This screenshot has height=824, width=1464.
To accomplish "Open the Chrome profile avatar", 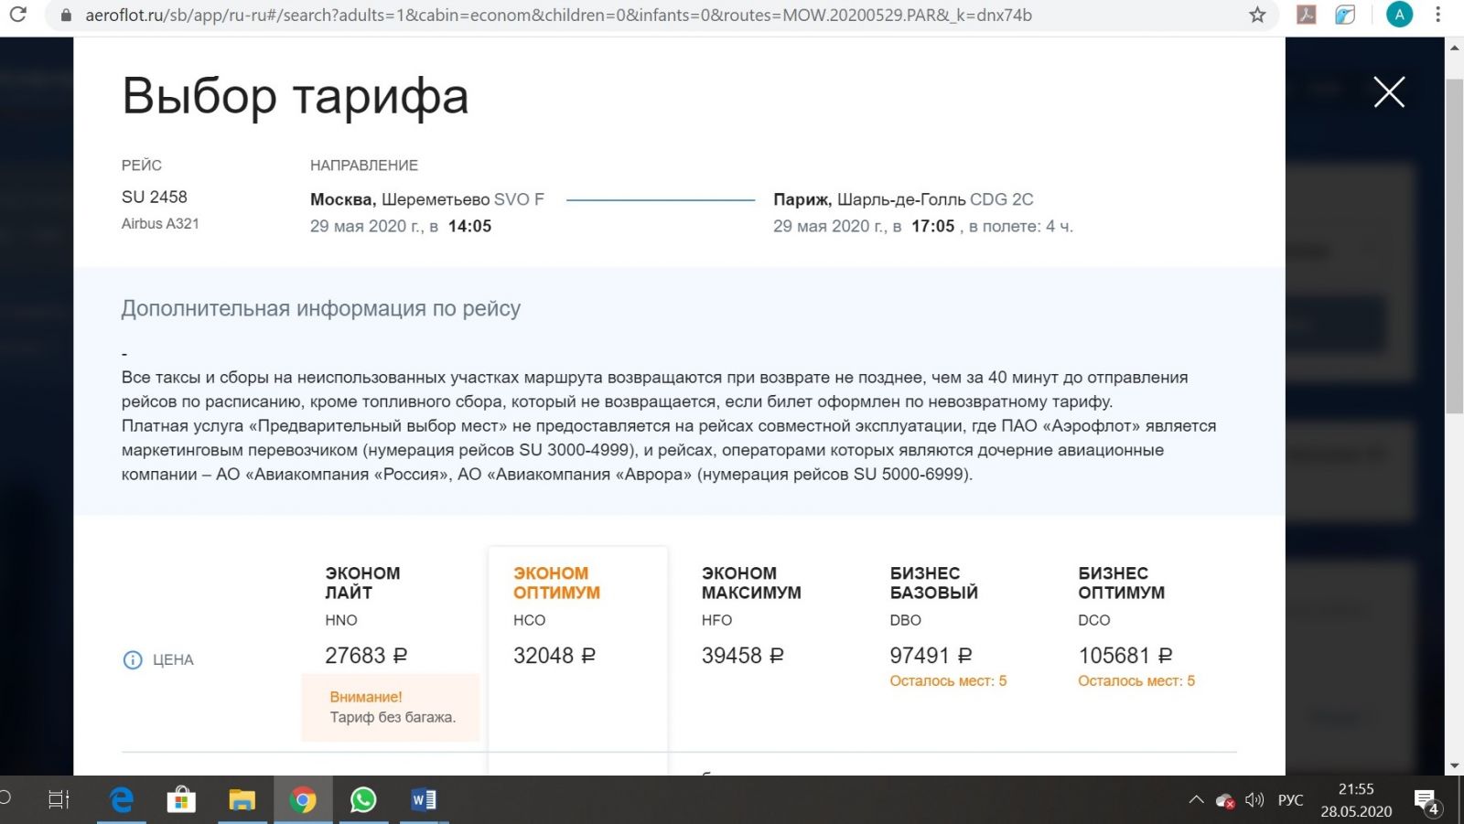I will click(1398, 15).
